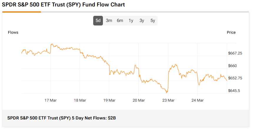Click the 24 Mar date label

tap(198, 100)
